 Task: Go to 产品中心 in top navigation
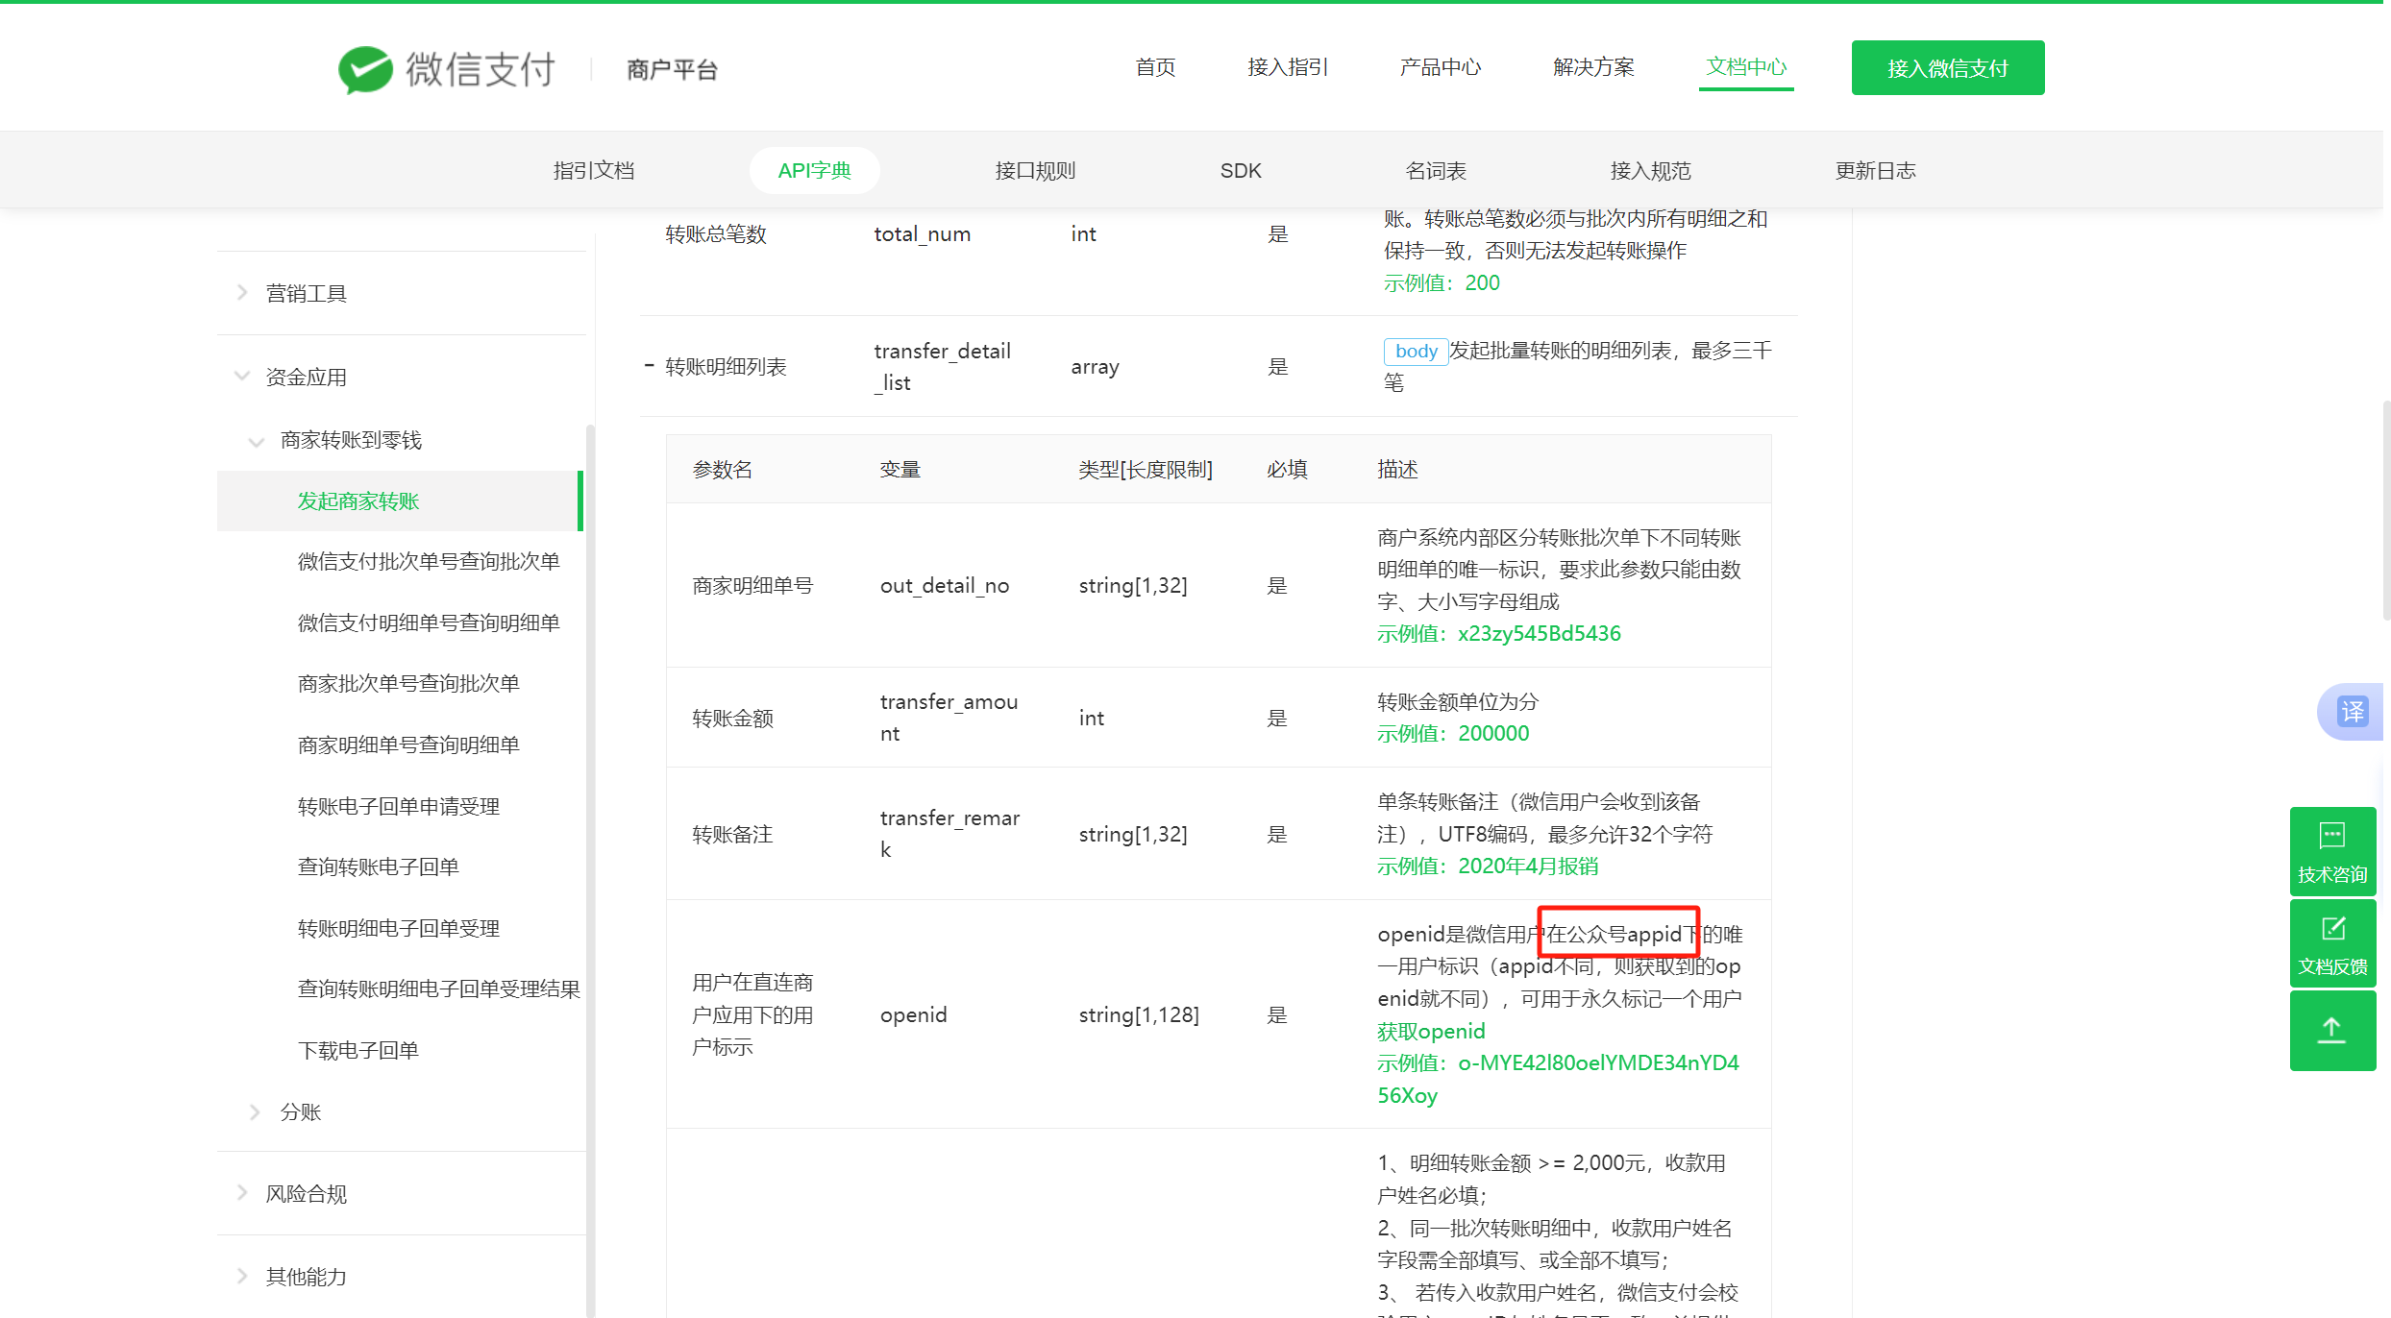(x=1440, y=67)
